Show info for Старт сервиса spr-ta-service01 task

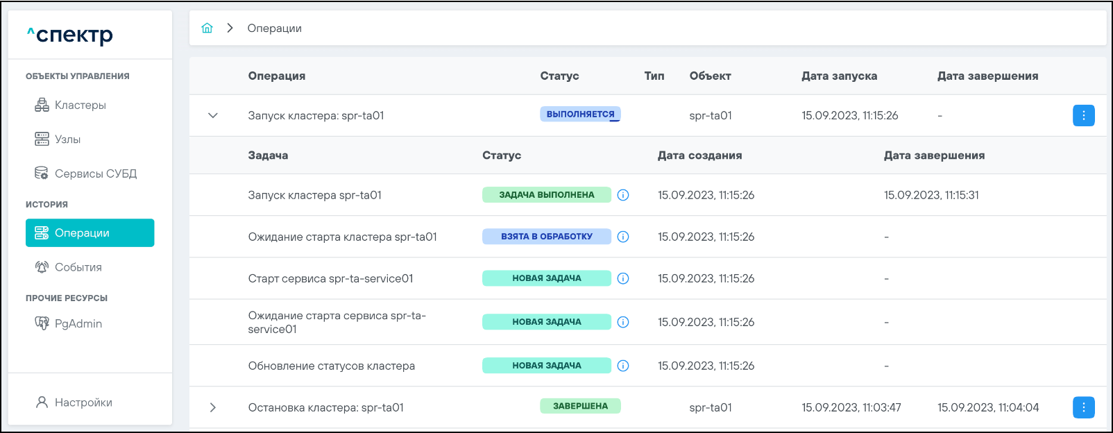point(623,278)
